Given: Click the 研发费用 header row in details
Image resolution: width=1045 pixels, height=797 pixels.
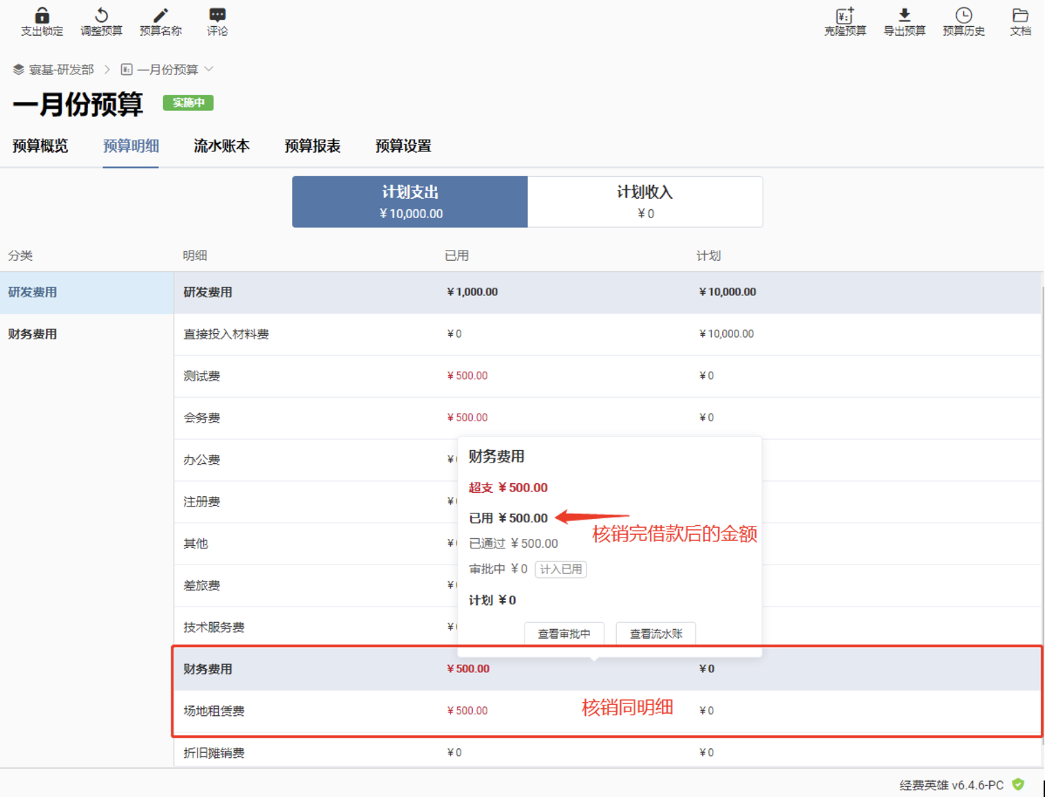Looking at the screenshot, I should [x=607, y=293].
